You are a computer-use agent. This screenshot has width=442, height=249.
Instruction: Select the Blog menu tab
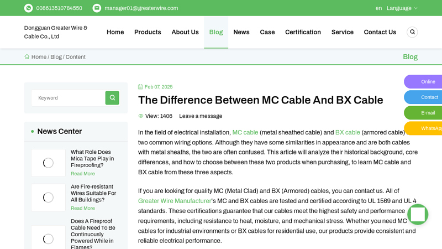pyautogui.click(x=216, y=32)
